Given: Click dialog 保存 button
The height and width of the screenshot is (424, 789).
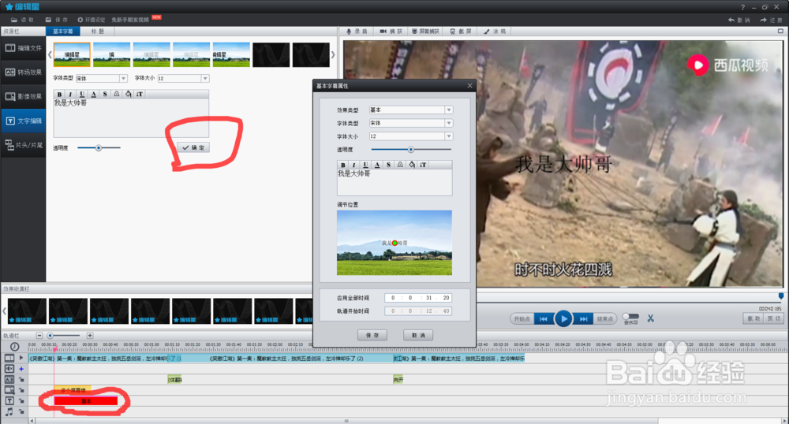Looking at the screenshot, I should (372, 335).
